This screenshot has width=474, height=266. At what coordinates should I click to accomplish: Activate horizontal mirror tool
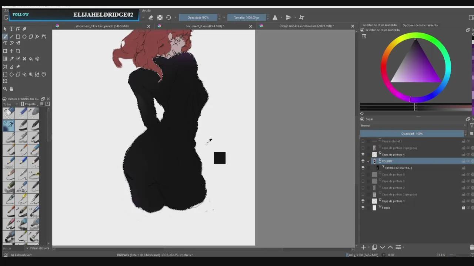(275, 17)
